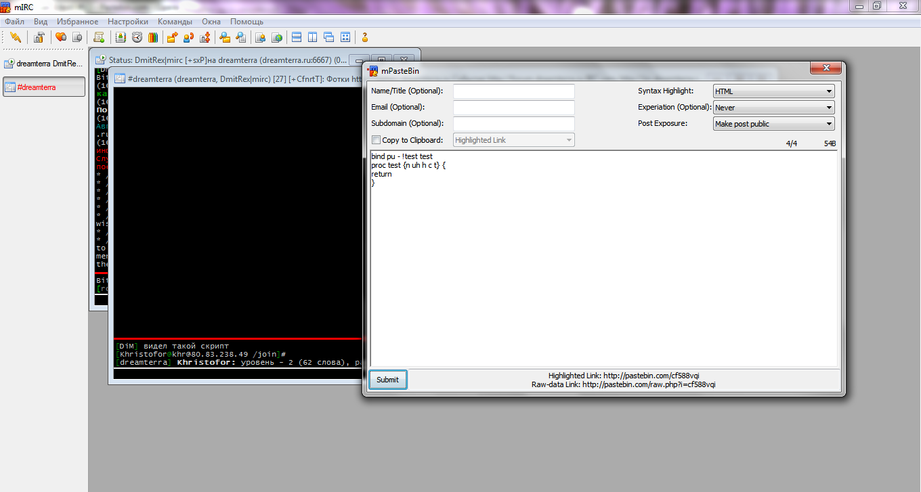Open the Channels list toolbar icon

pos(77,37)
